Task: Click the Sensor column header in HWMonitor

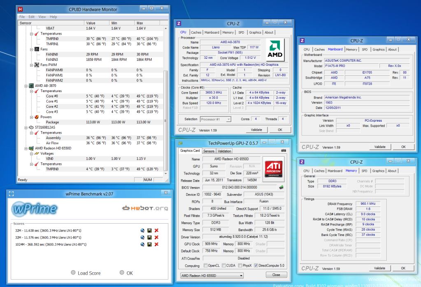Action: point(51,23)
